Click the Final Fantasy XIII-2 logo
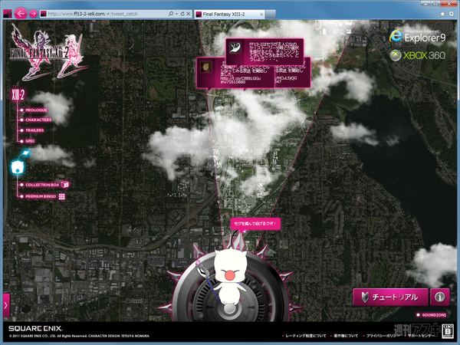The width and height of the screenshot is (460, 345). tap(47, 53)
